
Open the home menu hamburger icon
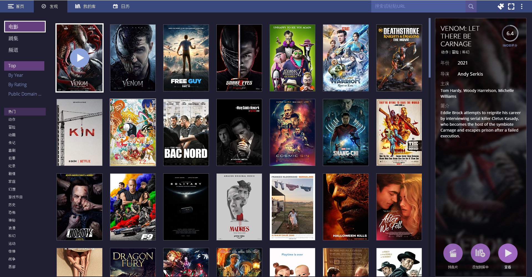[x=11, y=6]
